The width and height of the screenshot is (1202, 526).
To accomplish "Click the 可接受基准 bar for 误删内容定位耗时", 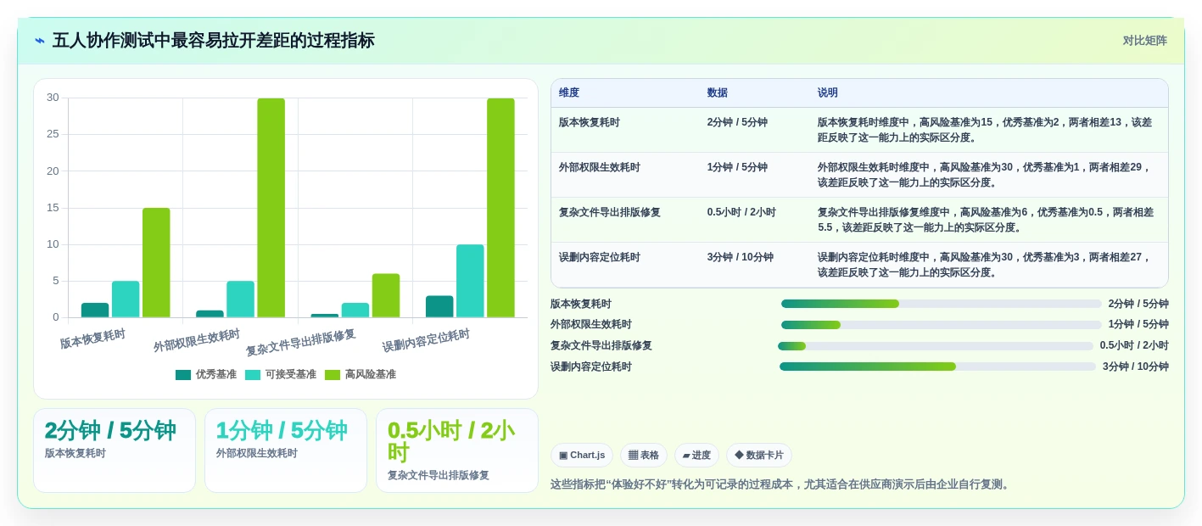I will [x=470, y=281].
